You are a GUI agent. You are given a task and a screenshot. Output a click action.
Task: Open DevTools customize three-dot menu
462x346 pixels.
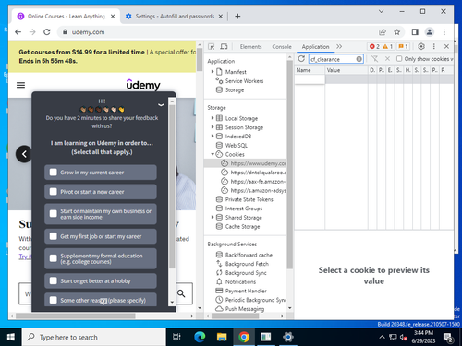pyautogui.click(x=434, y=46)
